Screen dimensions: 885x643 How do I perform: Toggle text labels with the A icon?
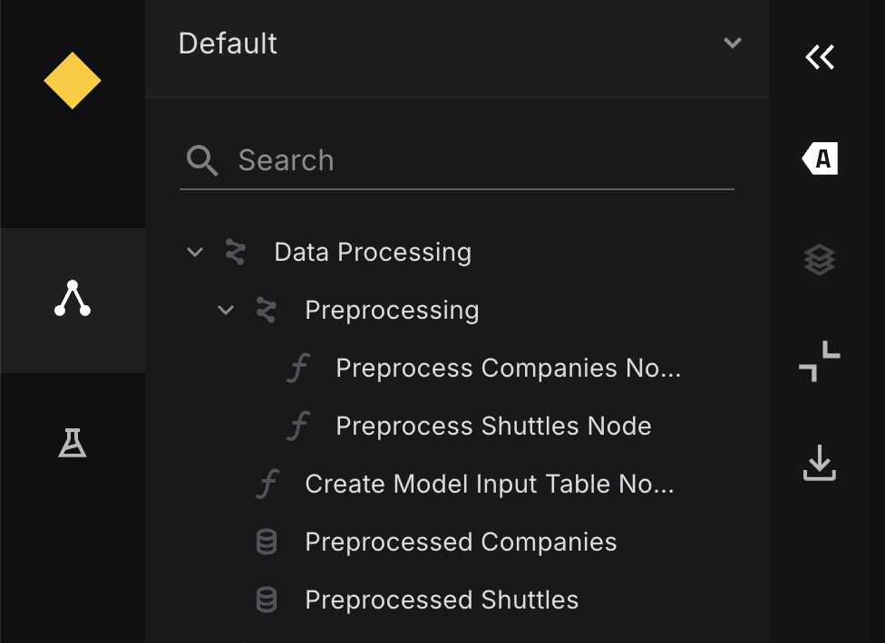[820, 158]
